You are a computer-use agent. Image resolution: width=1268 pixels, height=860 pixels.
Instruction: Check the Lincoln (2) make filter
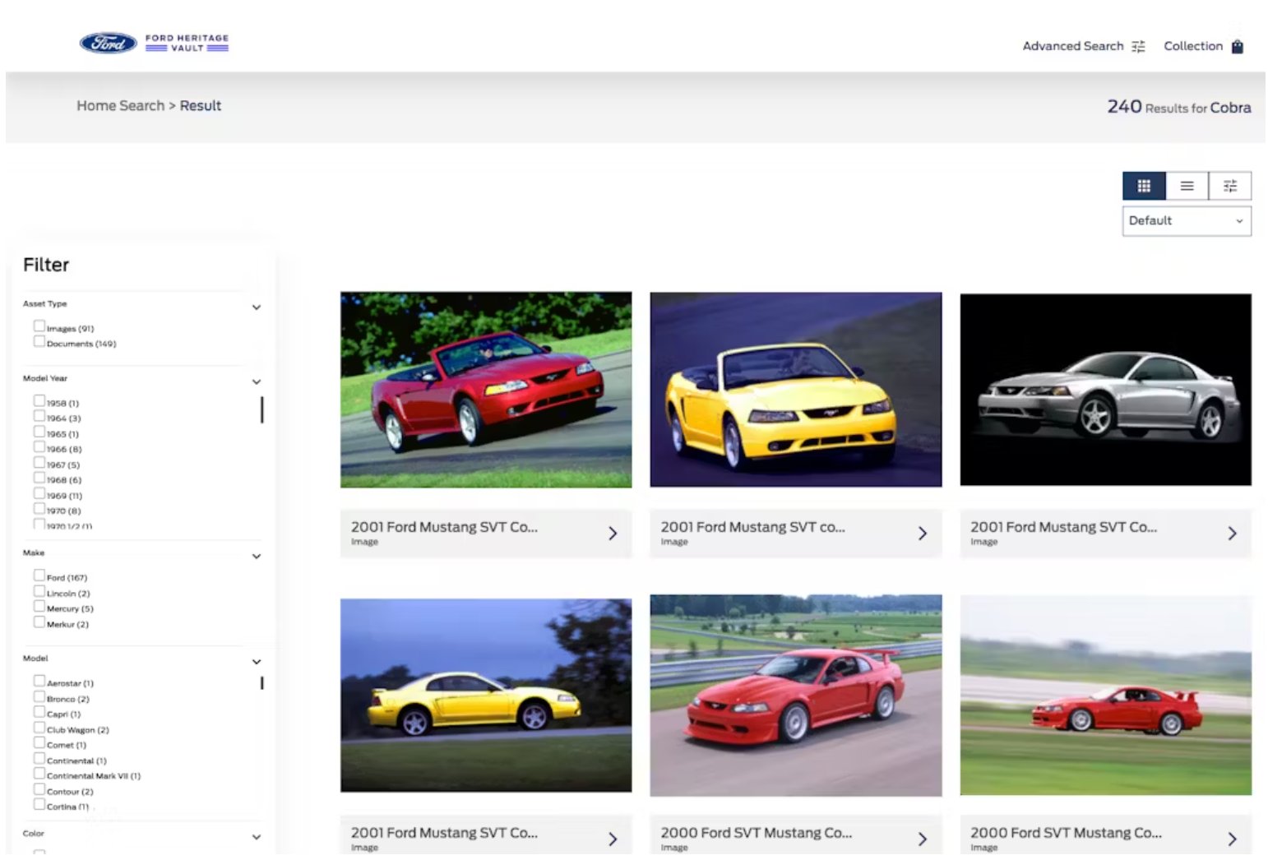39,590
